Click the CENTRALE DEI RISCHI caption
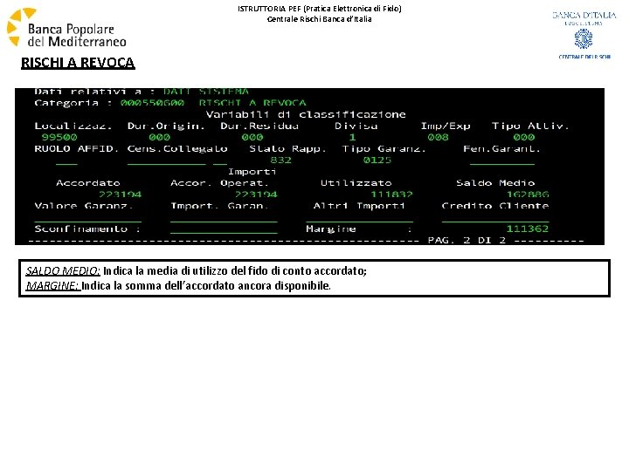629x471 pixels. click(584, 57)
